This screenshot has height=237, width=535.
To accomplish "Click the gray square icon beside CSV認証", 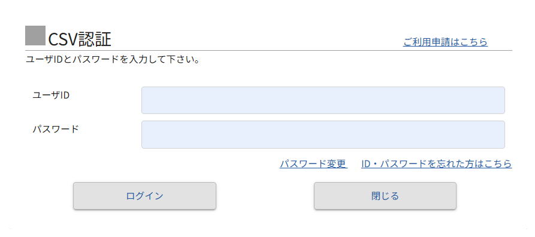I will 35,35.
